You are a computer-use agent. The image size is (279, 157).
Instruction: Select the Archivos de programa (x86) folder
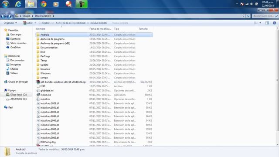click(x=55, y=43)
